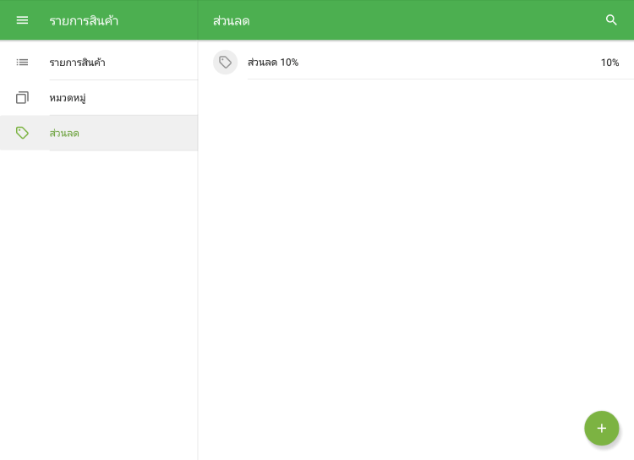
Task: Click the ส่วนลด title in green header
Action: coord(231,20)
